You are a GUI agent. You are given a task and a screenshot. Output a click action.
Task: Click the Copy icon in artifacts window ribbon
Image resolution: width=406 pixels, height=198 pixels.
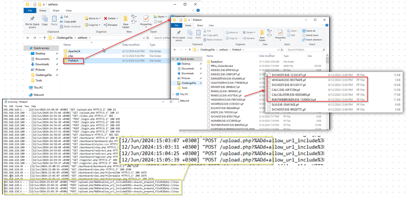click(x=45, y=21)
